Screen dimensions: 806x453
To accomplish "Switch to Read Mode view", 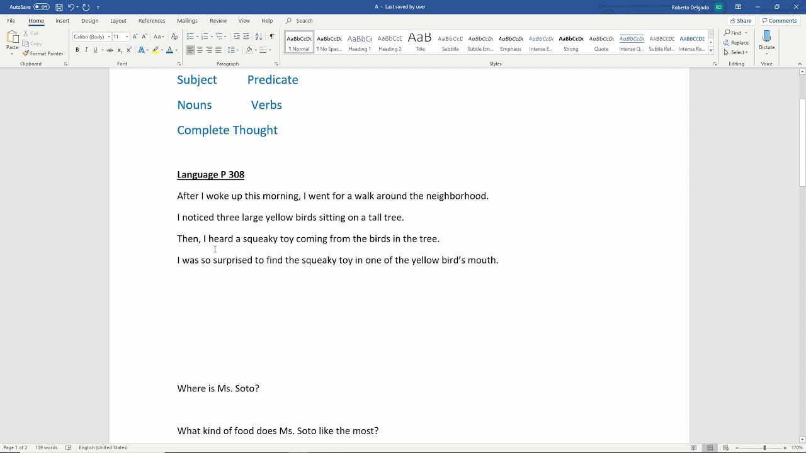I will (x=694, y=447).
